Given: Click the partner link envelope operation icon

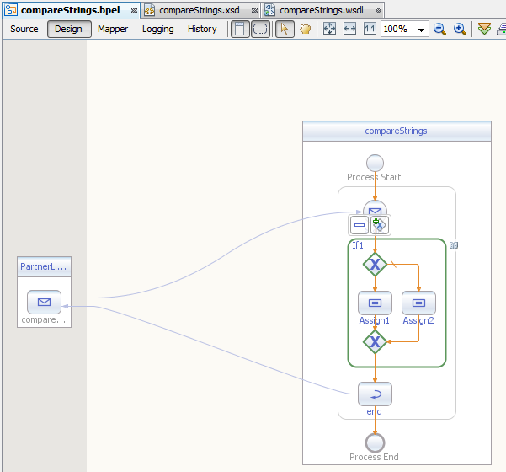Looking at the screenshot, I should 44,302.
